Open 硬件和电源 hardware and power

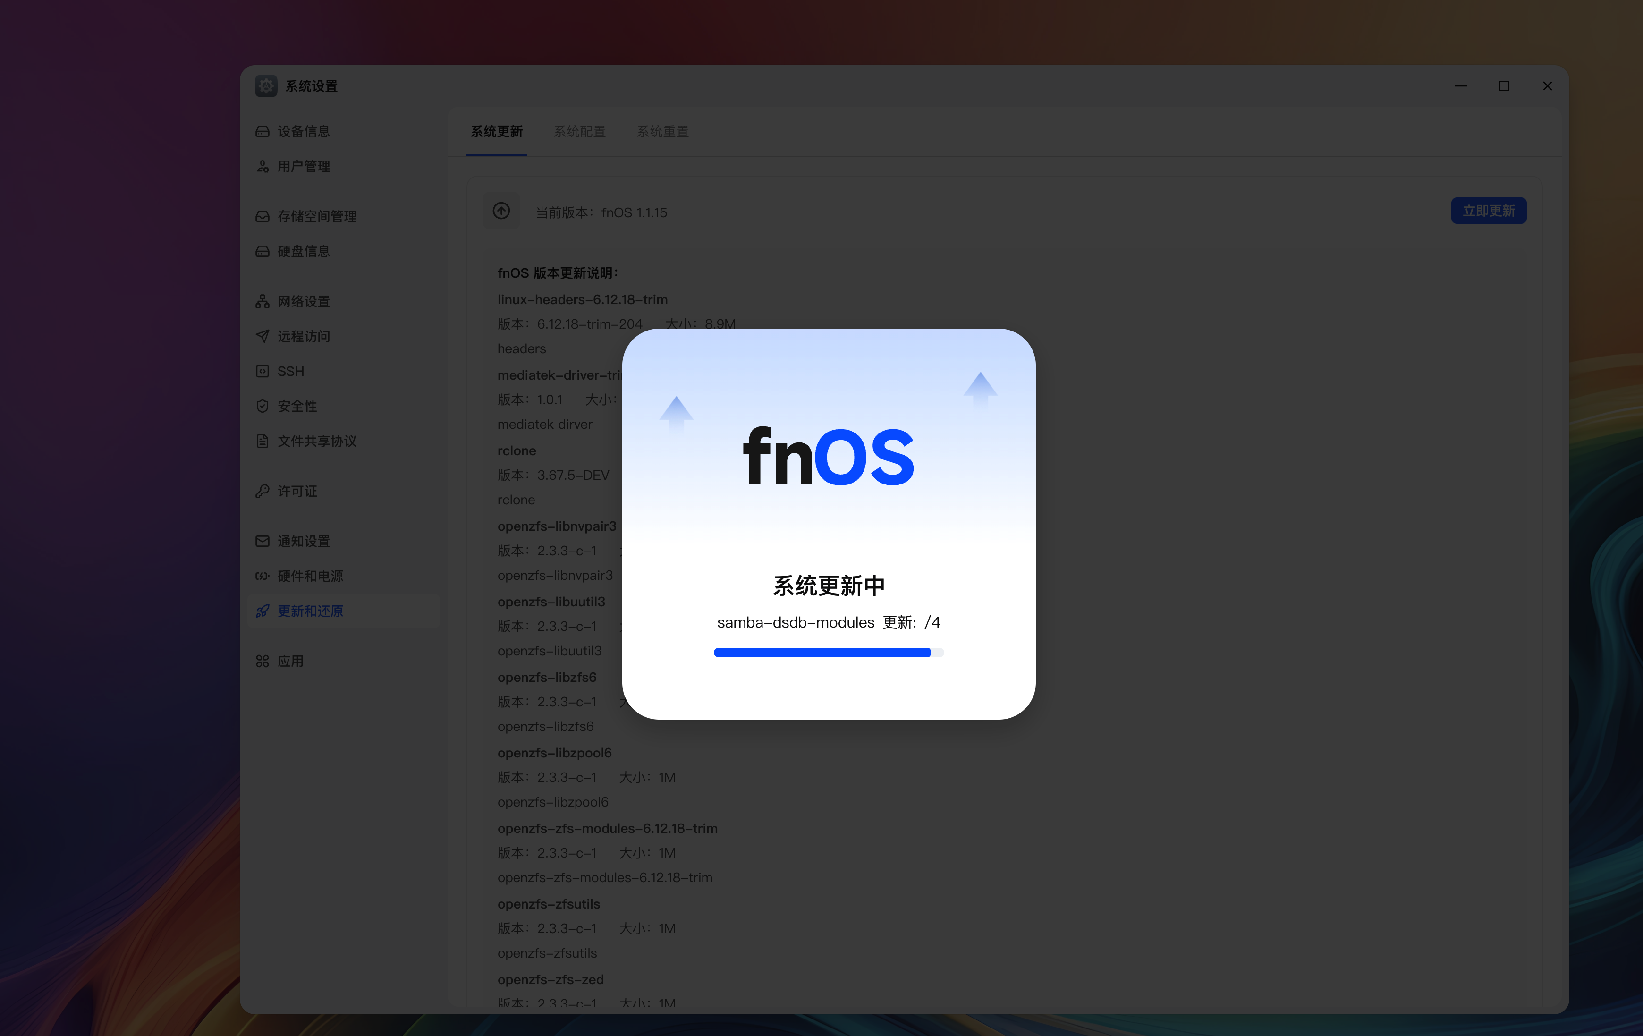point(310,576)
